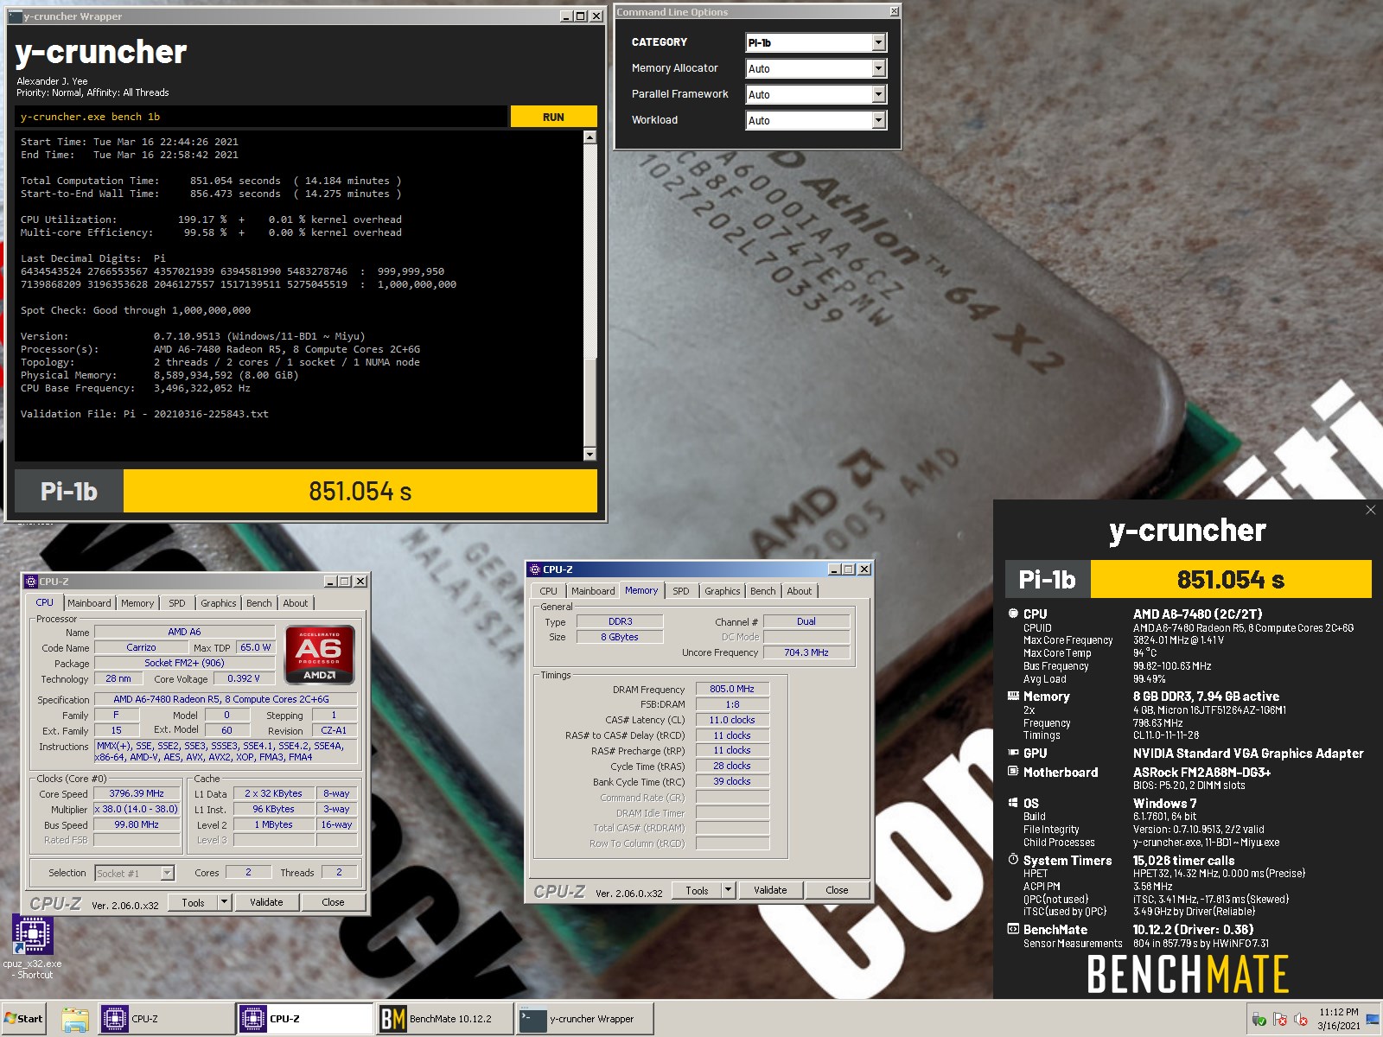Click the GPU section icon in BenchMate panel
Image resolution: width=1383 pixels, height=1037 pixels.
click(x=1013, y=753)
